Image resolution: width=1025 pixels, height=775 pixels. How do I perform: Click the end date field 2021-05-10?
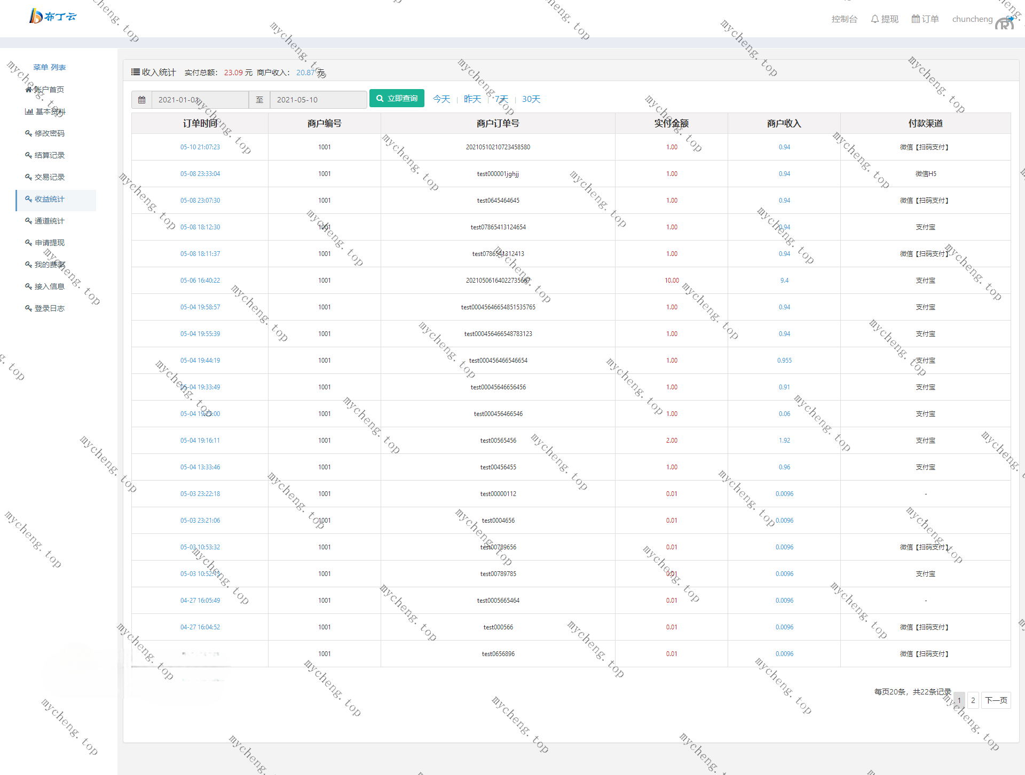pyautogui.click(x=318, y=100)
